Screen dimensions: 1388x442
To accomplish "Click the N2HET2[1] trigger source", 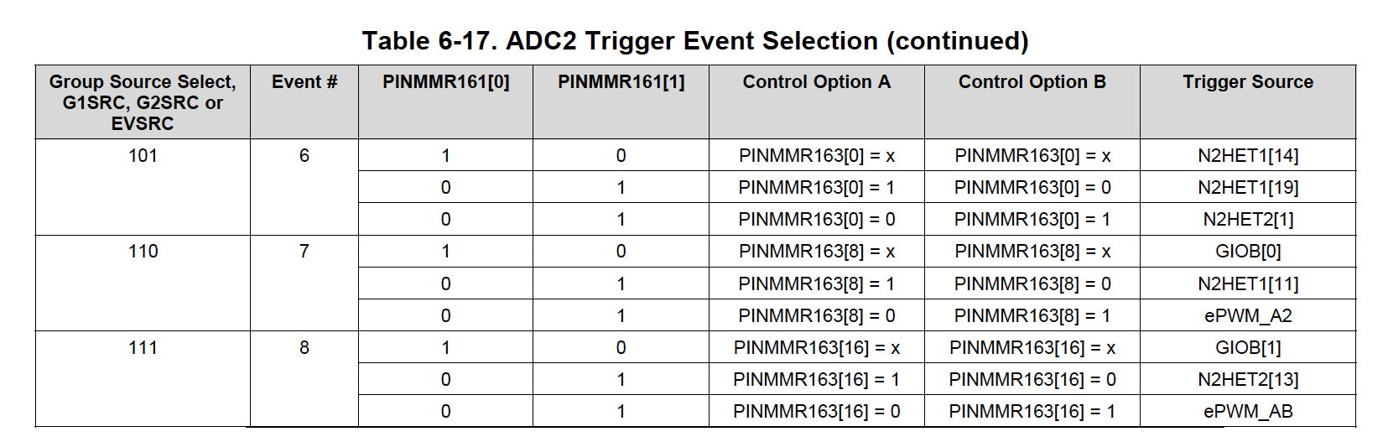I will click(x=1248, y=220).
